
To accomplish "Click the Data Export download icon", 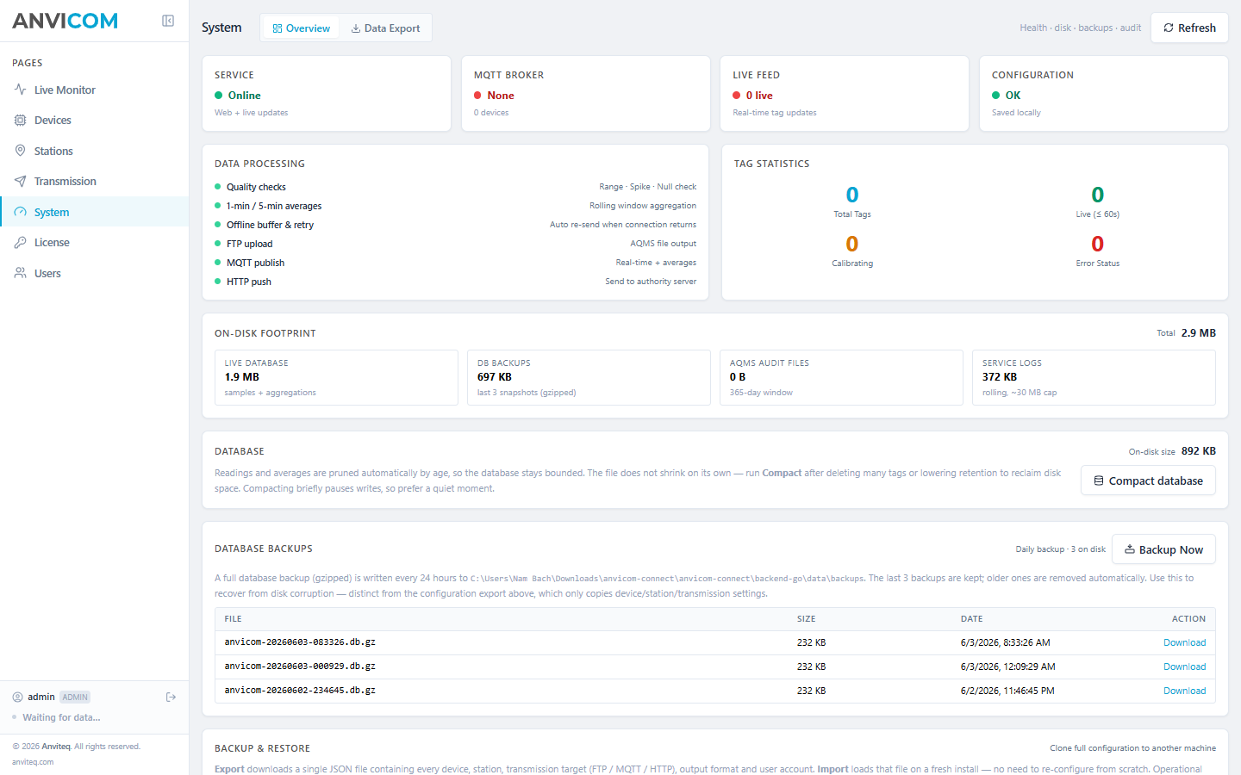I will tap(355, 28).
